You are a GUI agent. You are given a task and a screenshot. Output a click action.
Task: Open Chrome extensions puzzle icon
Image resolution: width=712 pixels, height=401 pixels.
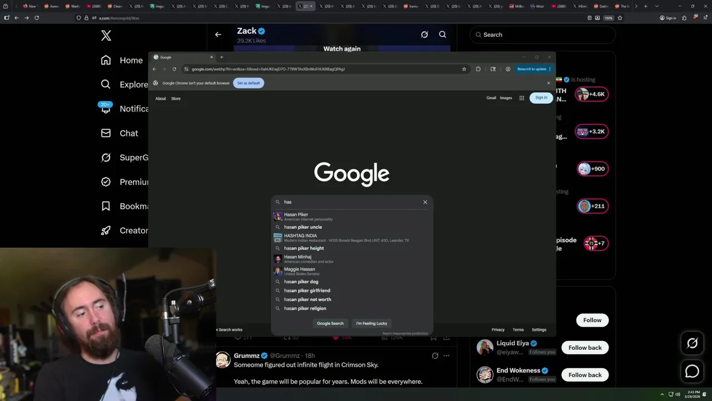(x=478, y=69)
